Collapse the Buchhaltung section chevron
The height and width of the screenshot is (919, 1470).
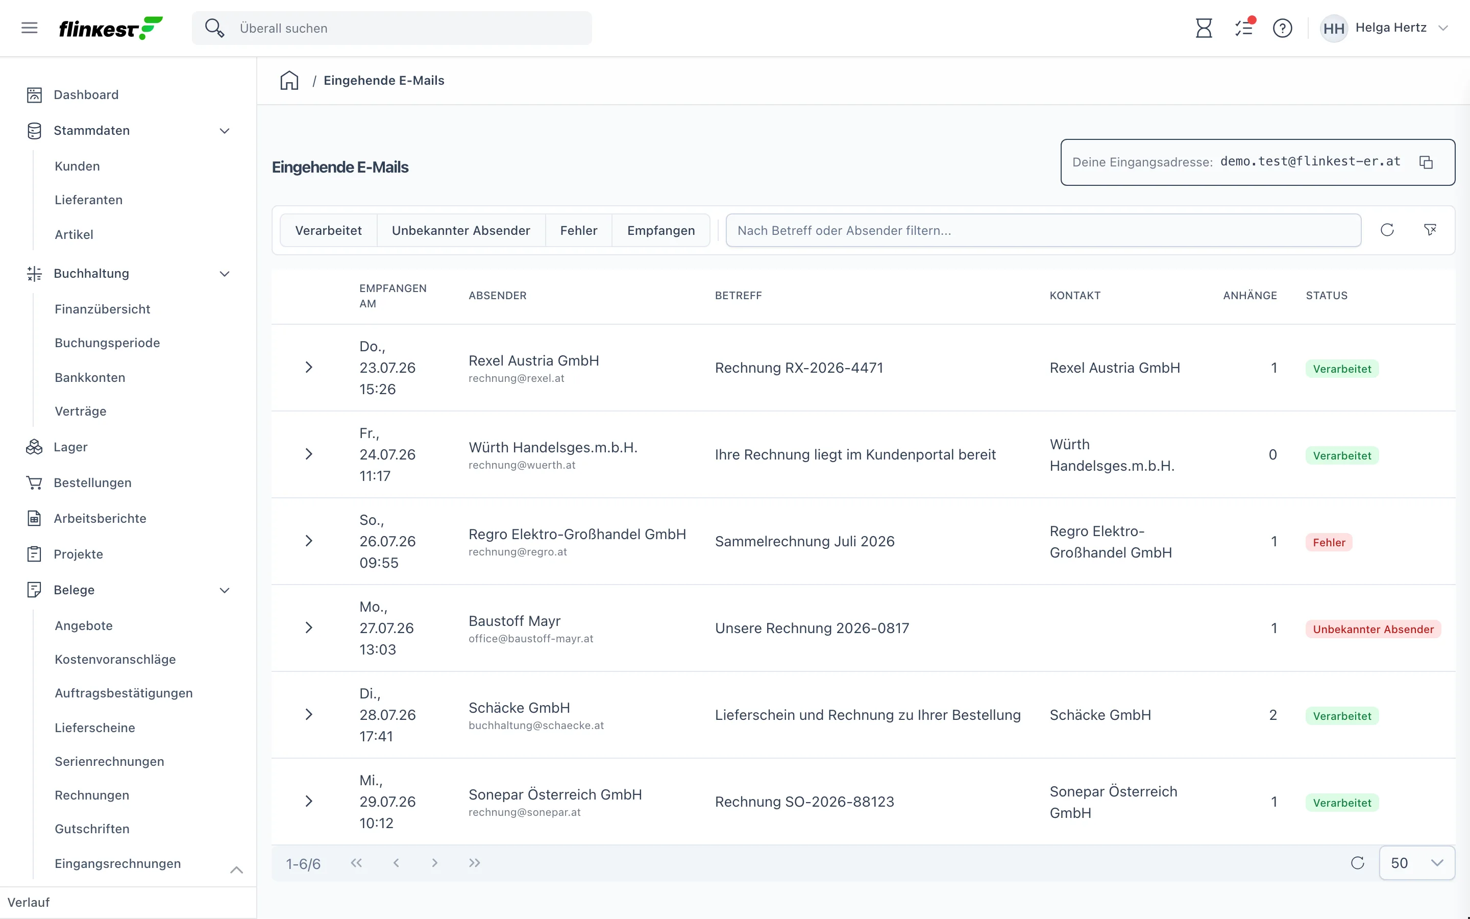[225, 274]
